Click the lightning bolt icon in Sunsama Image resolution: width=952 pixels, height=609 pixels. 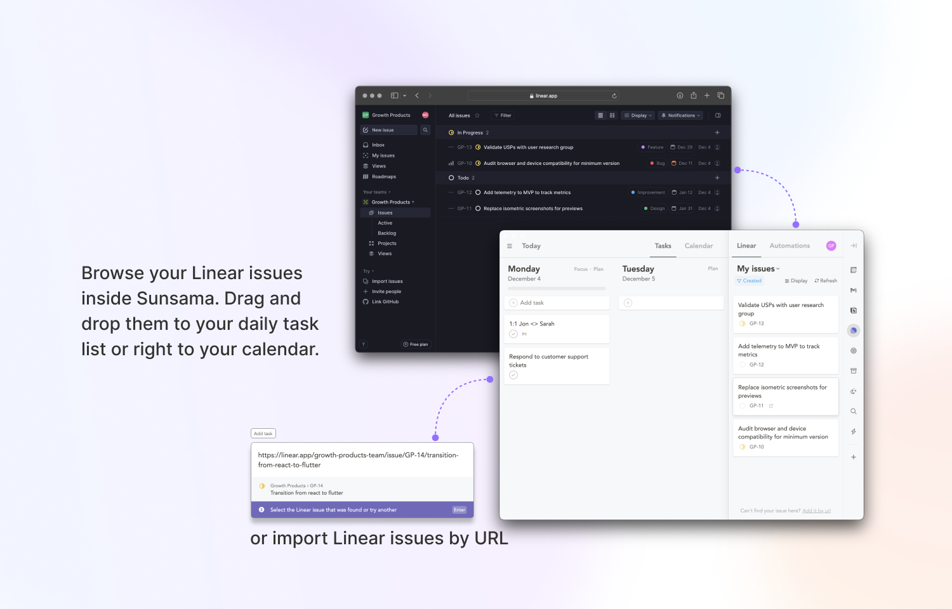click(x=854, y=432)
